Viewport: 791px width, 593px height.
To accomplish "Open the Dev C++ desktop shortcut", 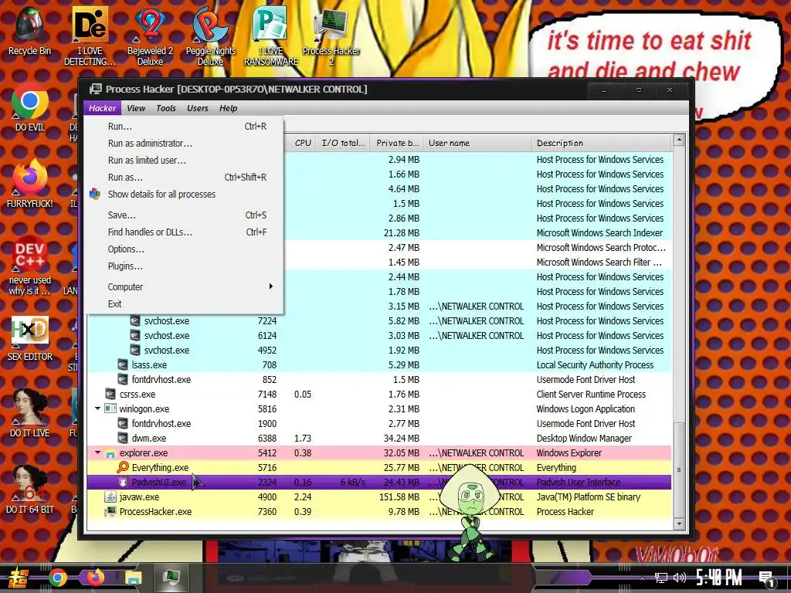I will 30,266.
